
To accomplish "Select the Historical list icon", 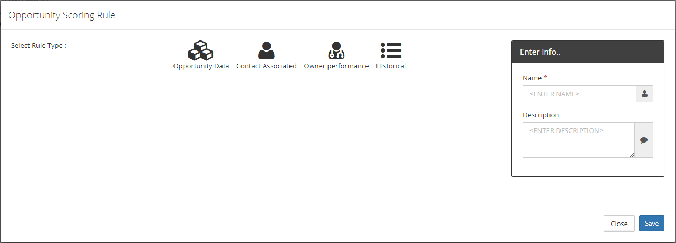I will (x=391, y=50).
